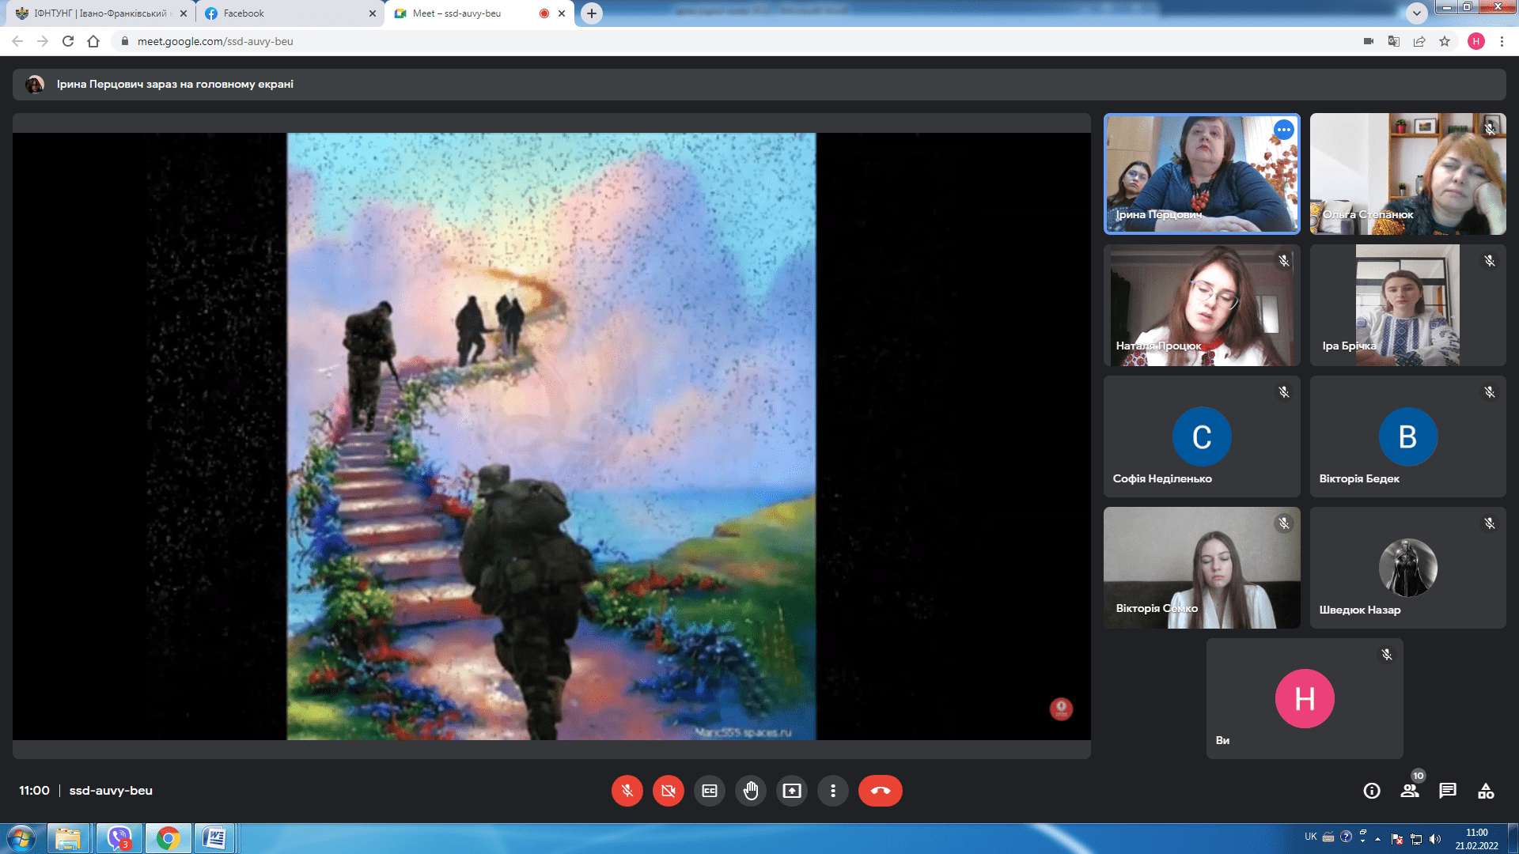Click the raise hand icon

751,791
